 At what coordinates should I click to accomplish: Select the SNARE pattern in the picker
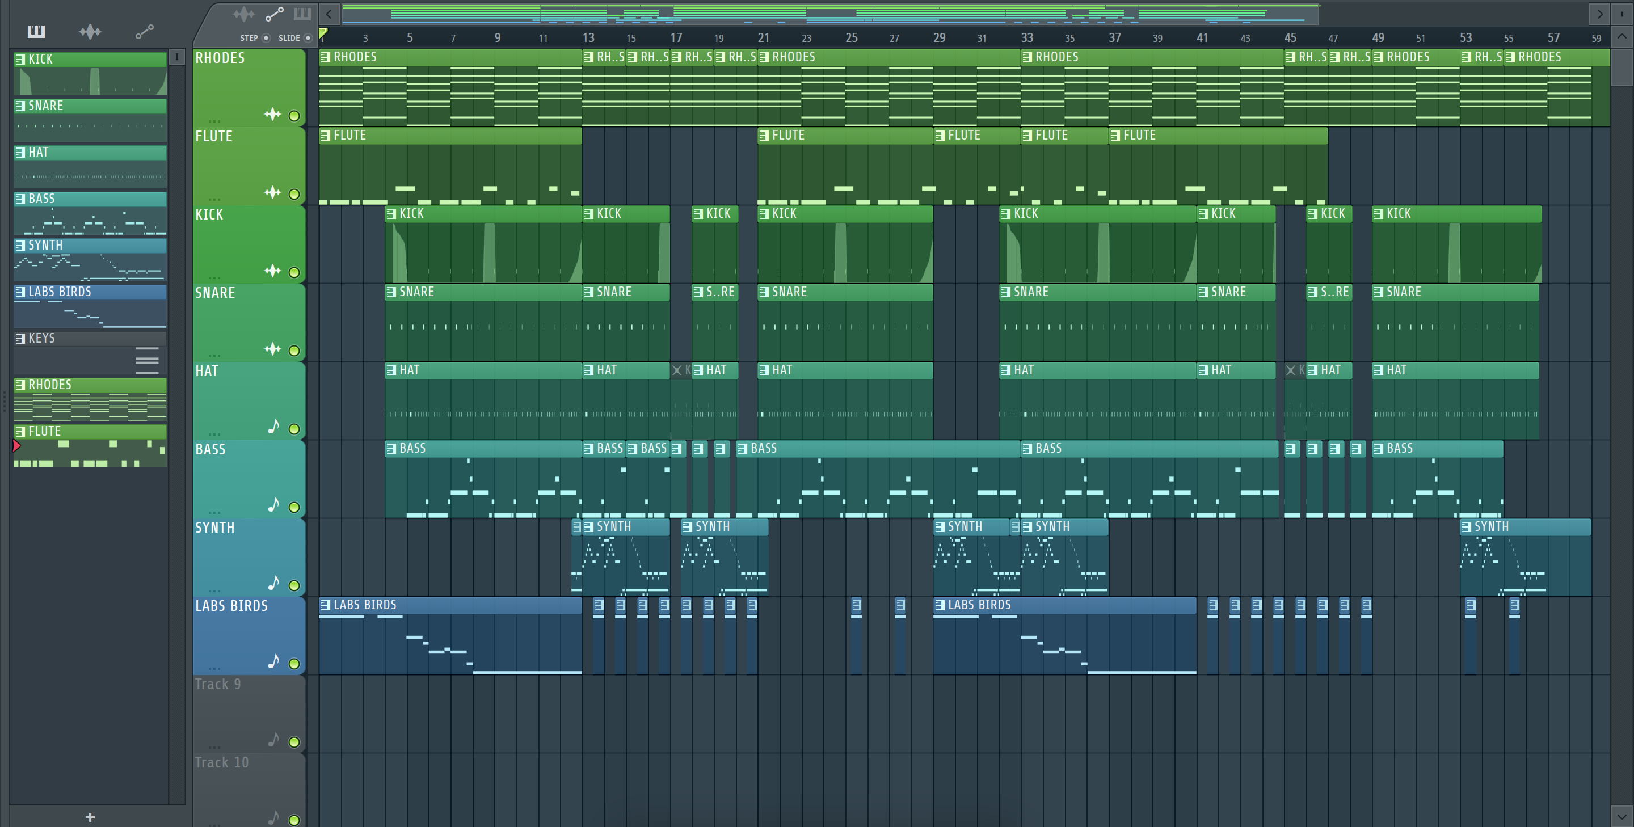[90, 120]
